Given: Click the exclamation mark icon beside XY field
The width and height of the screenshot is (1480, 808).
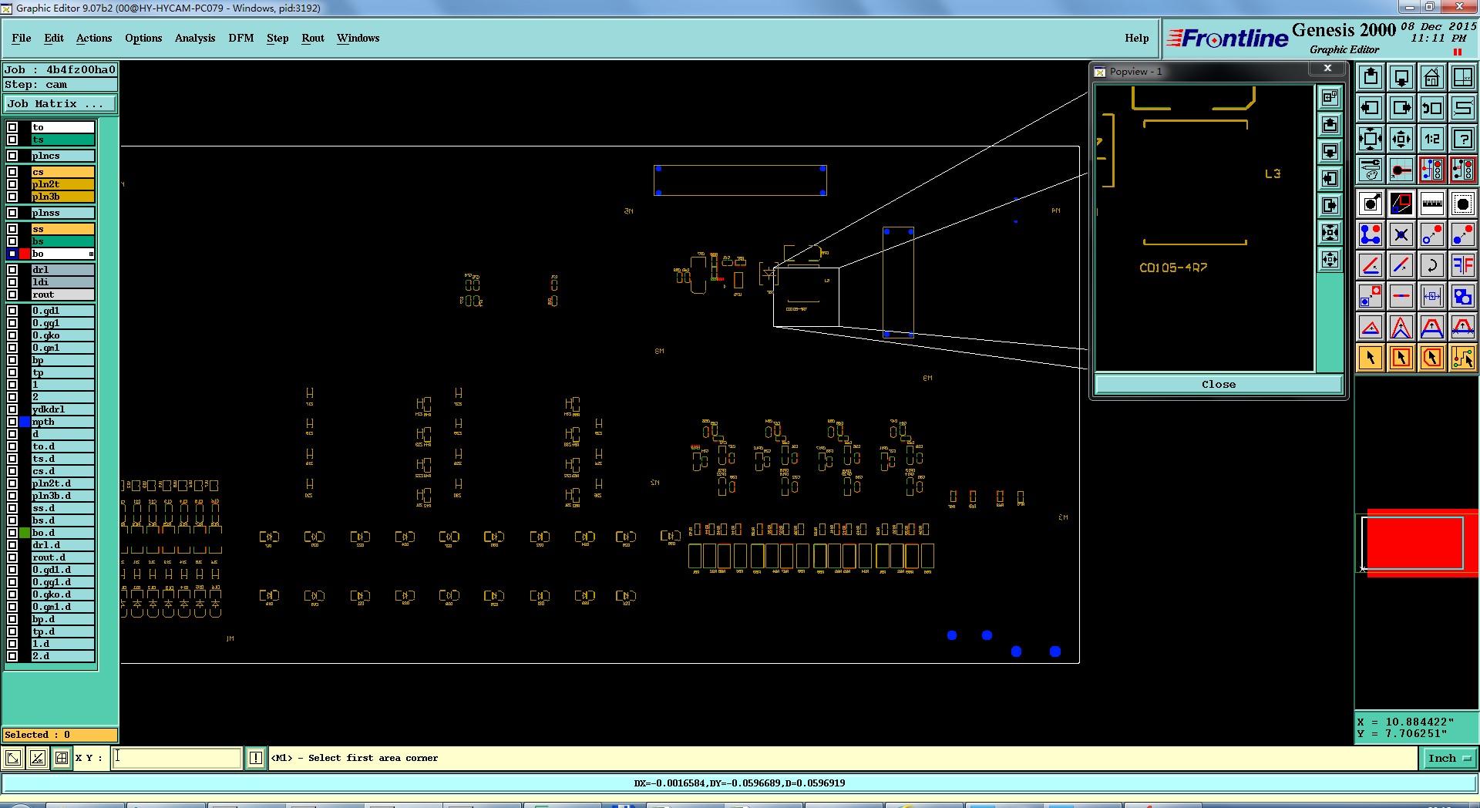Looking at the screenshot, I should 256,758.
